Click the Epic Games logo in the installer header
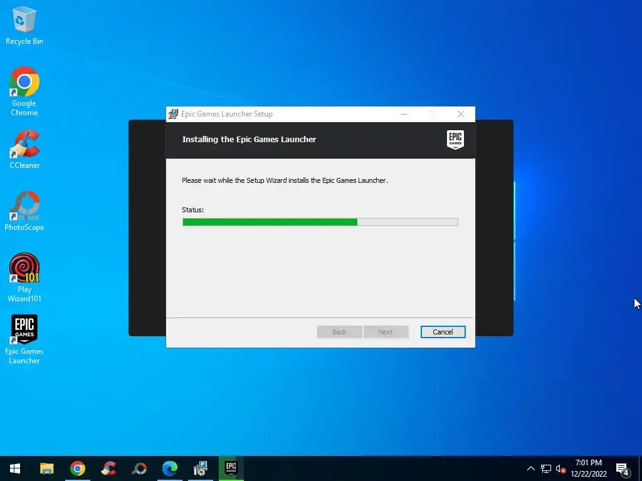 455,140
